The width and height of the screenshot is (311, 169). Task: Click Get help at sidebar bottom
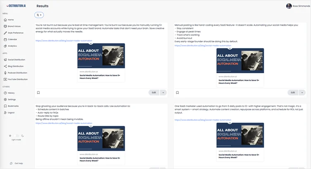tap(19, 163)
